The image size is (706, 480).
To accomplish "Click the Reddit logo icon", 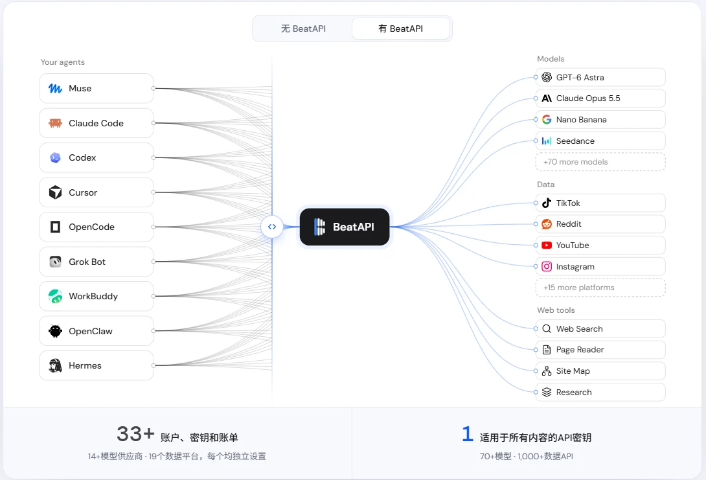I will point(547,223).
